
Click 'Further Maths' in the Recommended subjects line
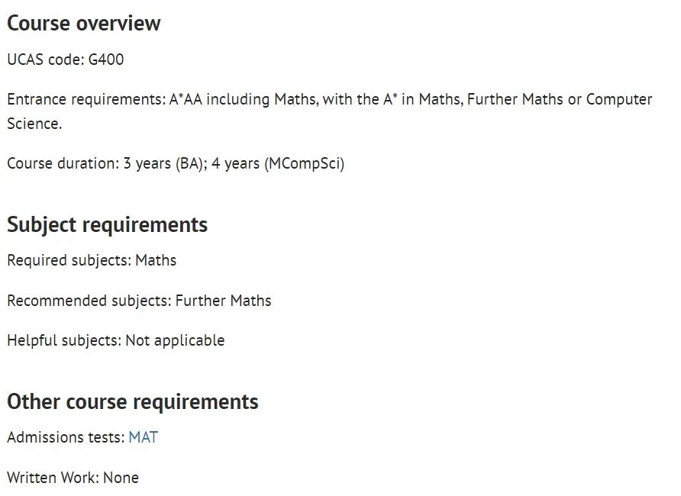click(223, 301)
